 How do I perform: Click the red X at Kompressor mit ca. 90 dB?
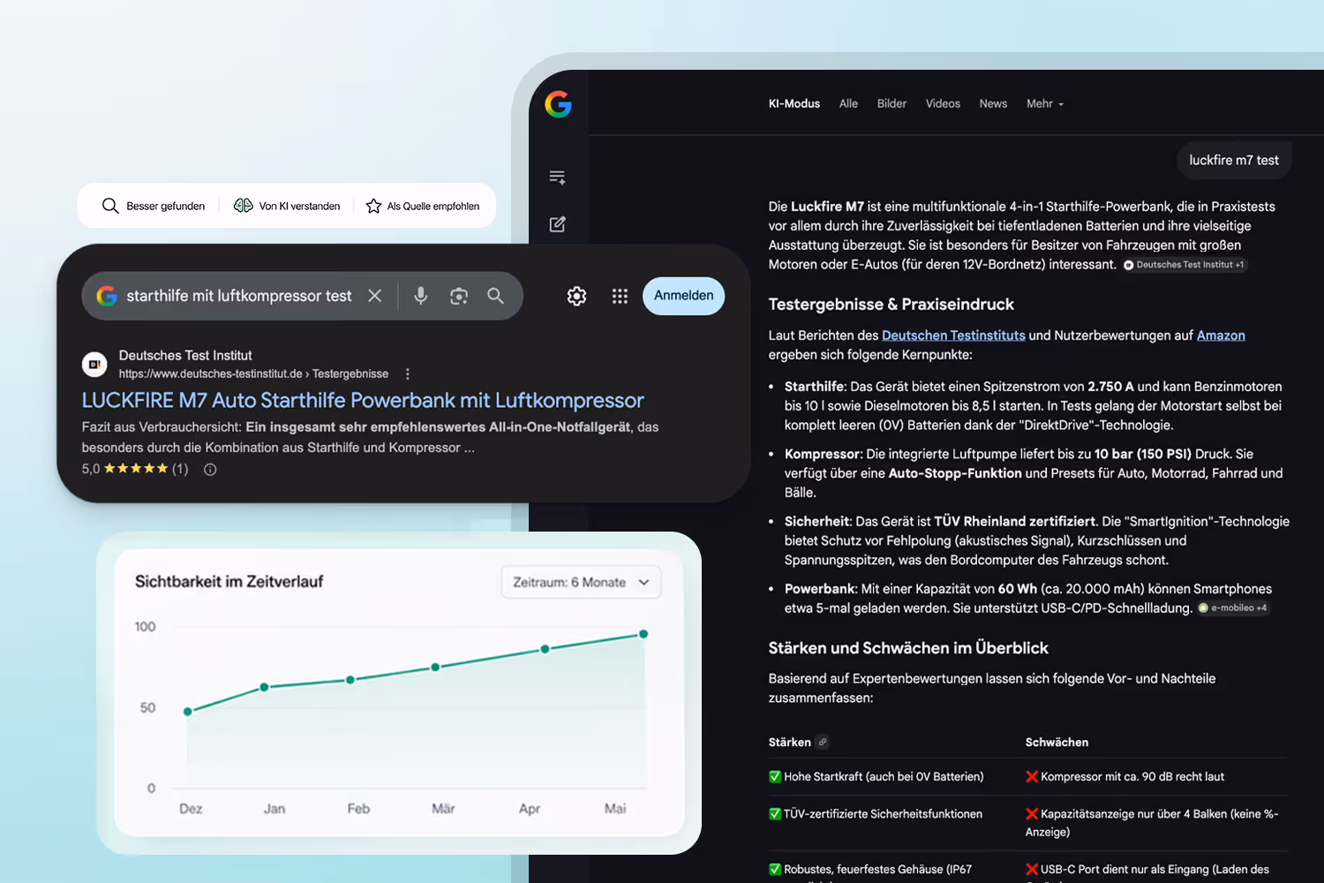pos(1032,777)
